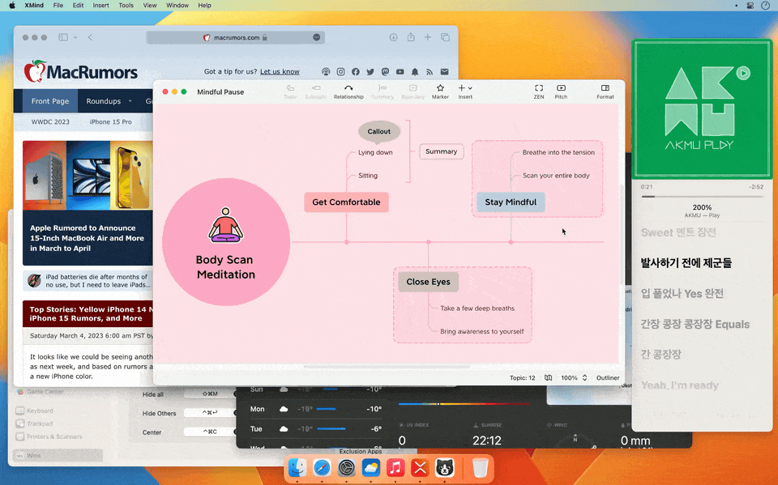Open the Marker panel star icon

(x=440, y=91)
